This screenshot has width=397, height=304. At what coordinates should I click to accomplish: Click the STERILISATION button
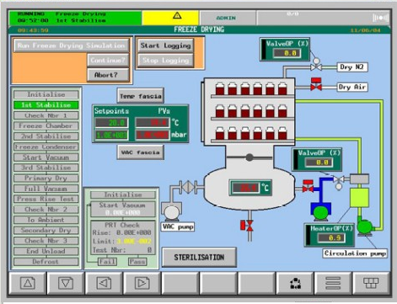(199, 257)
